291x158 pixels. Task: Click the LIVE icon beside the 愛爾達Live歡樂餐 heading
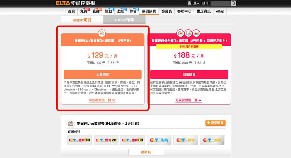[x=70, y=124]
